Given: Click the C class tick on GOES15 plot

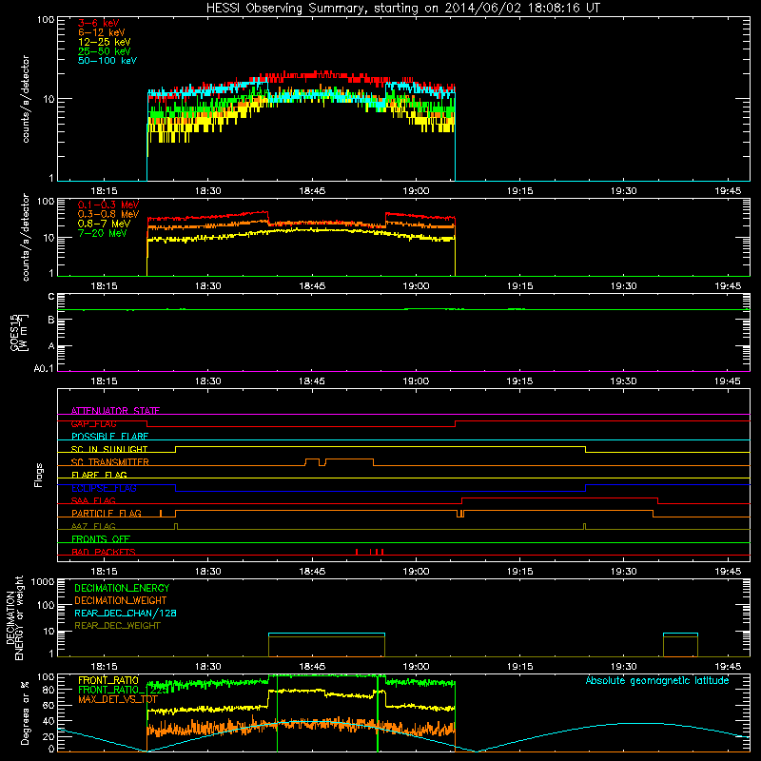Looking at the screenshot, I should click(51, 297).
